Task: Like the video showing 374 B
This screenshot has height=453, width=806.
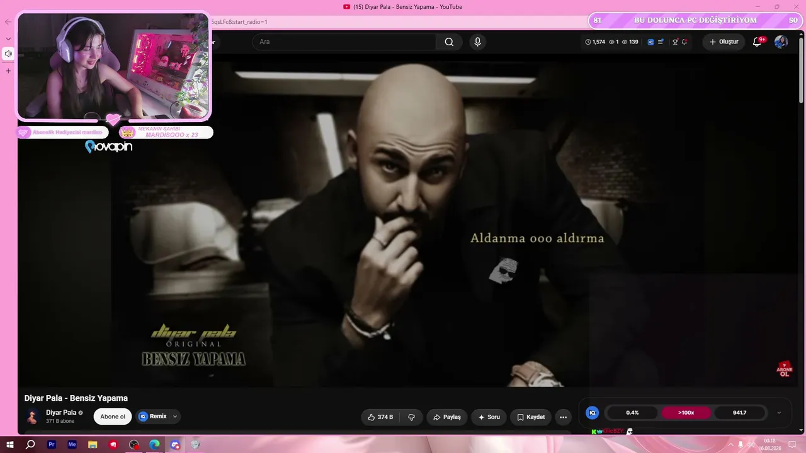Action: 380,417
